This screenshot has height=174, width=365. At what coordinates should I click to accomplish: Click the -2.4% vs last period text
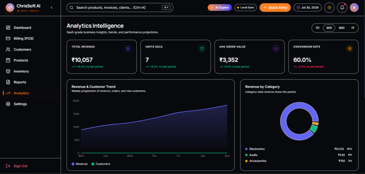(310, 67)
